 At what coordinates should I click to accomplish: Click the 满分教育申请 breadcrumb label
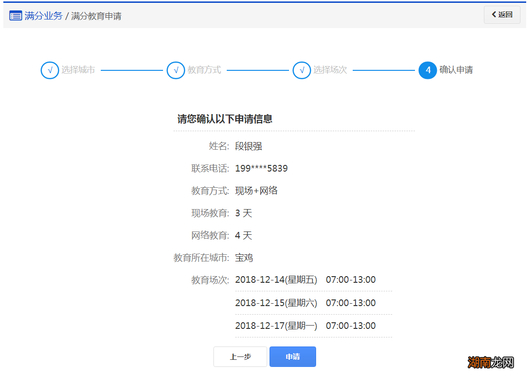[x=97, y=16]
